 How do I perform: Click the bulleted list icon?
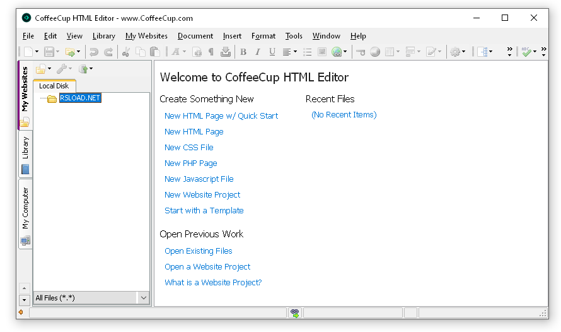[x=308, y=52]
